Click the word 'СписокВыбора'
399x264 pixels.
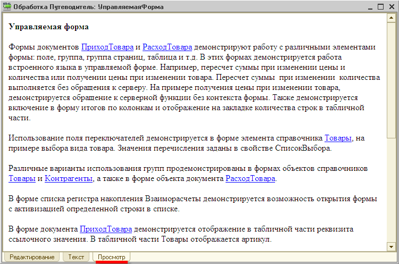[x=303, y=148]
